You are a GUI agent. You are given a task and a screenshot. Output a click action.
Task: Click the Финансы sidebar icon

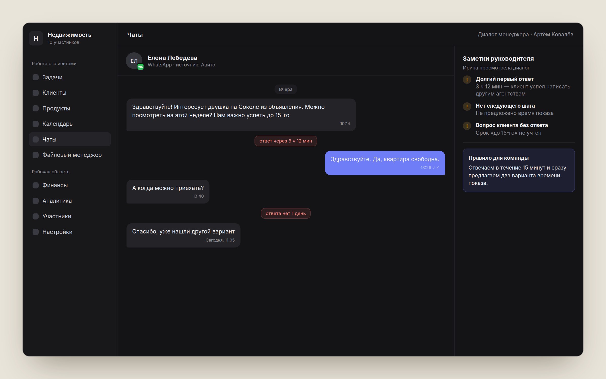tap(36, 185)
